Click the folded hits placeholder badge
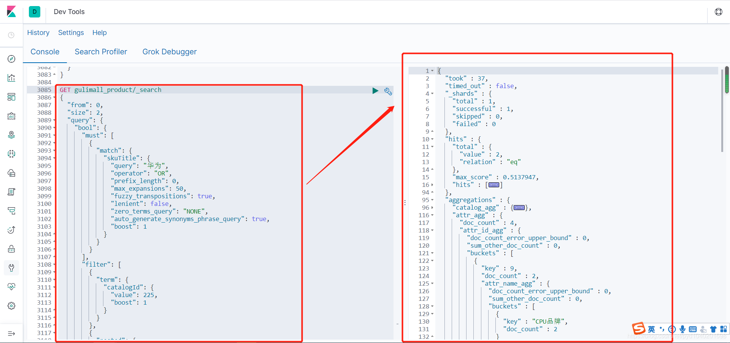This screenshot has width=730, height=343. (494, 185)
